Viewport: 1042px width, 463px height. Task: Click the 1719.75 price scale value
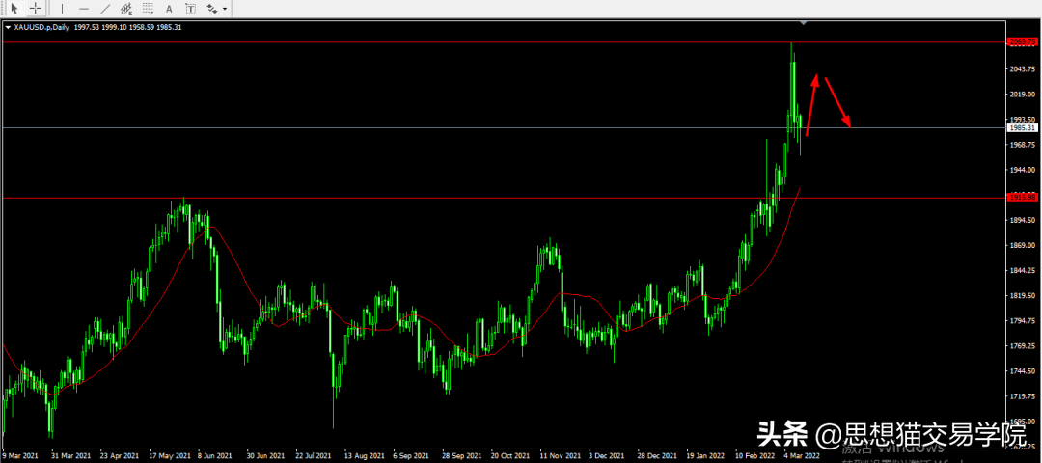[x=1023, y=396]
